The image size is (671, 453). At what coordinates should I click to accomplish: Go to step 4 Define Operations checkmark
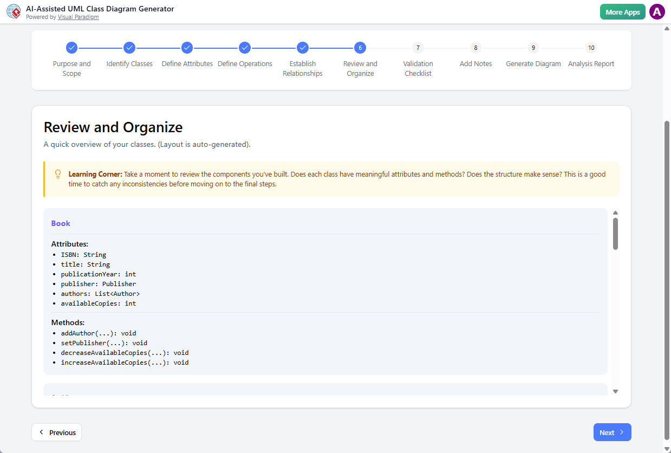(x=245, y=48)
